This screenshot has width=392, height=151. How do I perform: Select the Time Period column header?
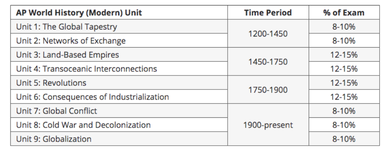click(x=268, y=12)
